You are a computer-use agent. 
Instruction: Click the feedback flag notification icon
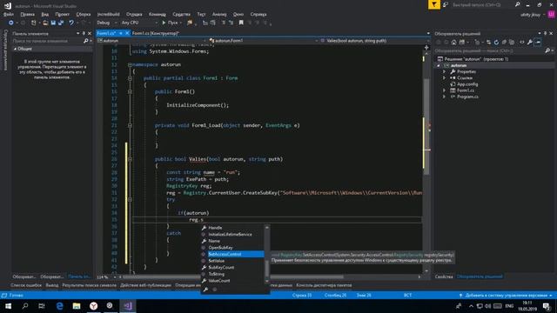(434, 4)
